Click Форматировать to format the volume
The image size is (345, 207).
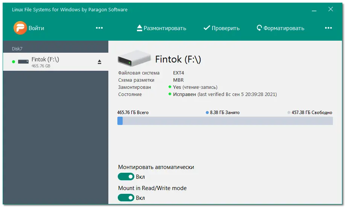281,28
